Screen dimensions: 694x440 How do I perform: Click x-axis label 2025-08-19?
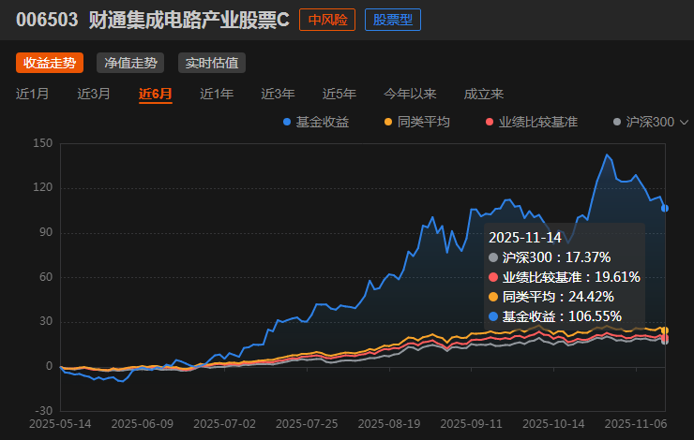pyautogui.click(x=389, y=424)
